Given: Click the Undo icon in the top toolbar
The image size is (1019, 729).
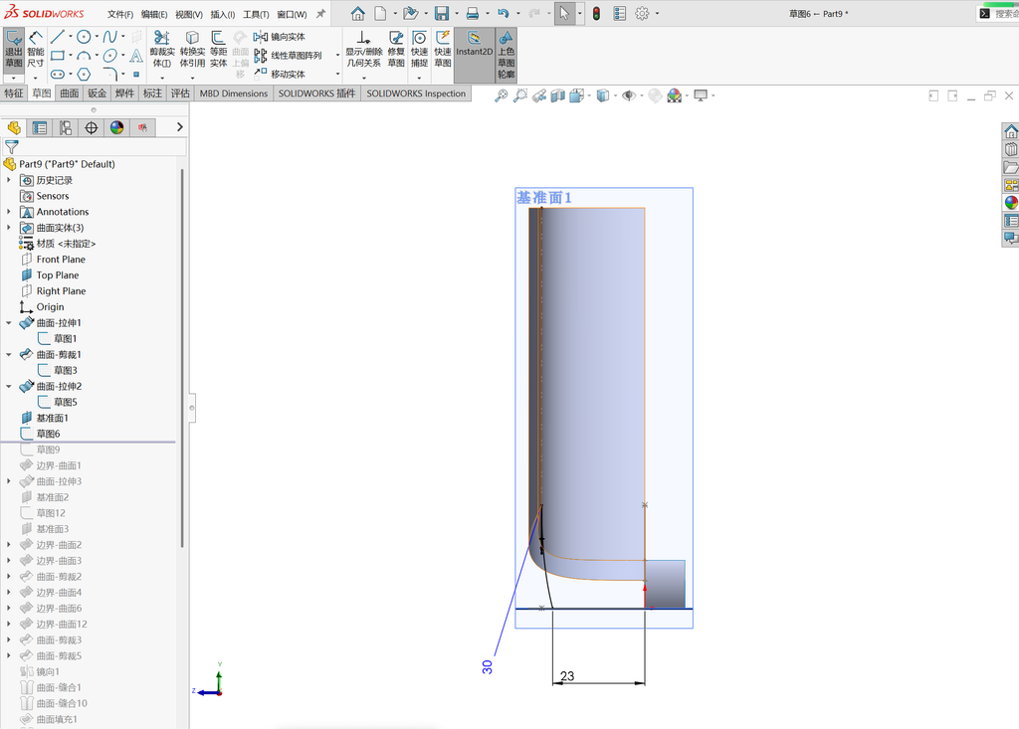Looking at the screenshot, I should pos(503,13).
